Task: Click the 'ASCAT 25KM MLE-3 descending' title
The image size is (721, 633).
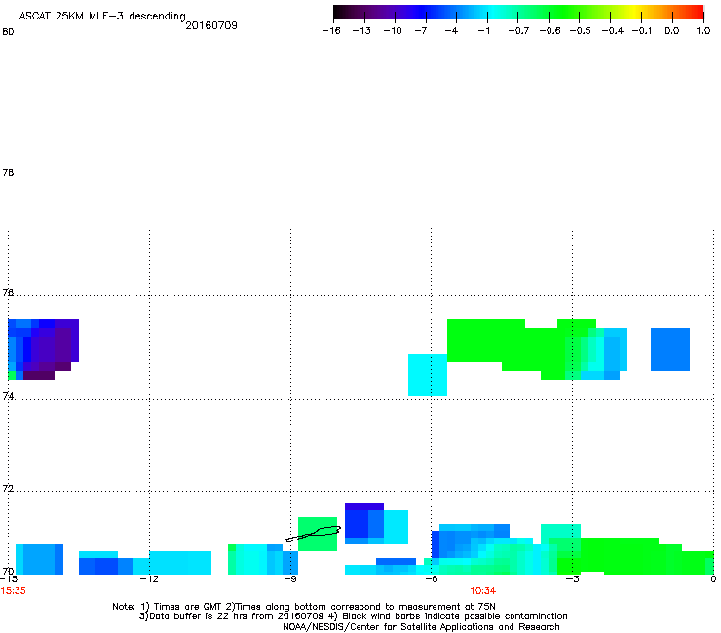Action: [102, 17]
